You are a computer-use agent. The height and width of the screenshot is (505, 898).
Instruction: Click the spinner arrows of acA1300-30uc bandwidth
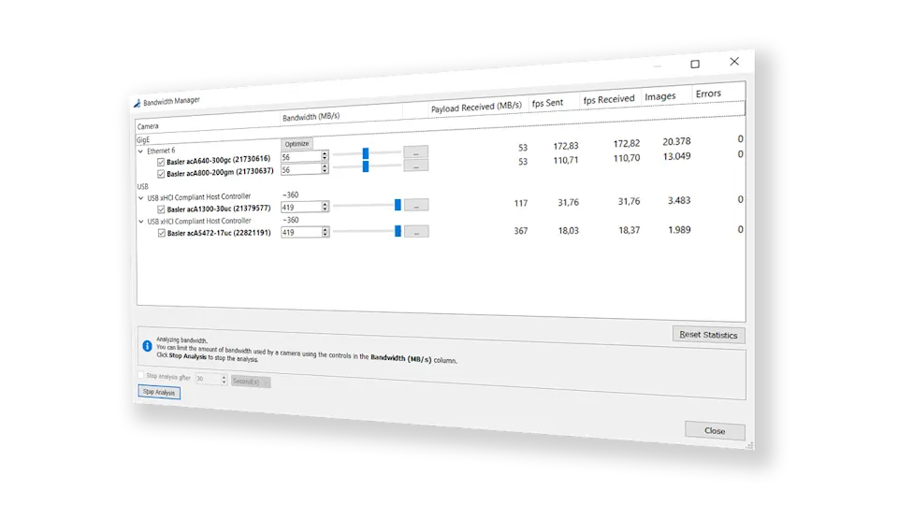(x=325, y=207)
